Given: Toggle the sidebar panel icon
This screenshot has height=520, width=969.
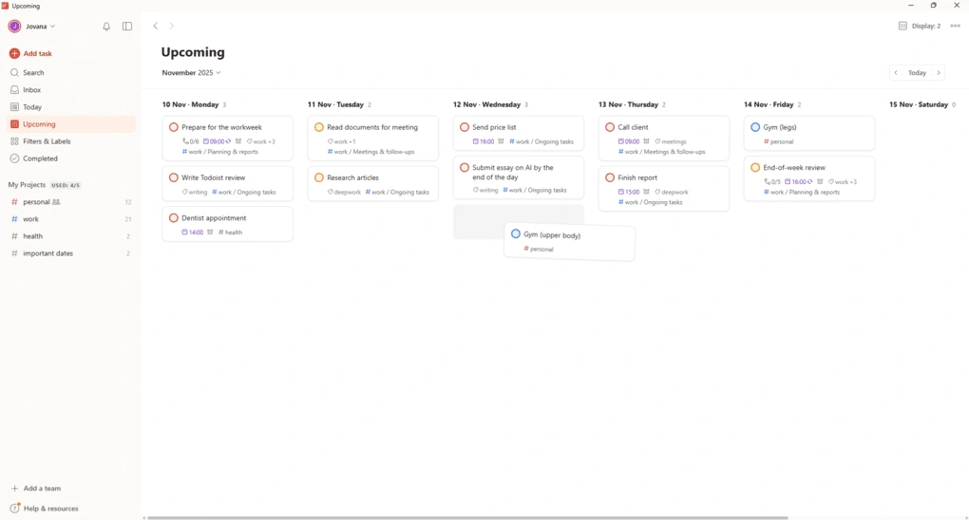Looking at the screenshot, I should [127, 27].
